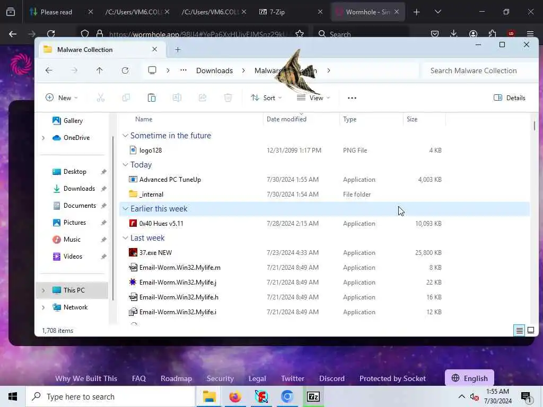The width and height of the screenshot is (543, 407).
Task: Open Desktop in quick access
Action: tap(75, 172)
